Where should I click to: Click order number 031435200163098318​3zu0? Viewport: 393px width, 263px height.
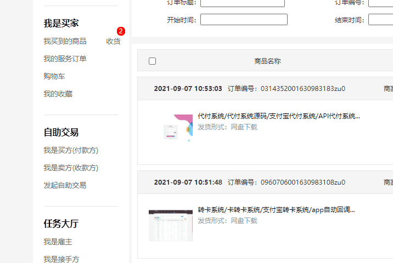303,89
